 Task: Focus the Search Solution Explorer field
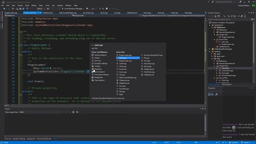[x=229, y=20]
